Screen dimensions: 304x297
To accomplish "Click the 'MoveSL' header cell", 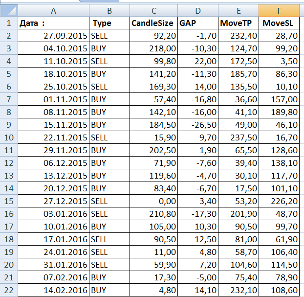I will pos(279,23).
